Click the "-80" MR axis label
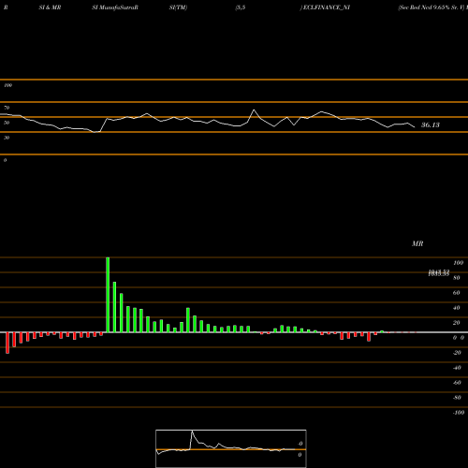The width and height of the screenshot is (468, 468). click(457, 398)
